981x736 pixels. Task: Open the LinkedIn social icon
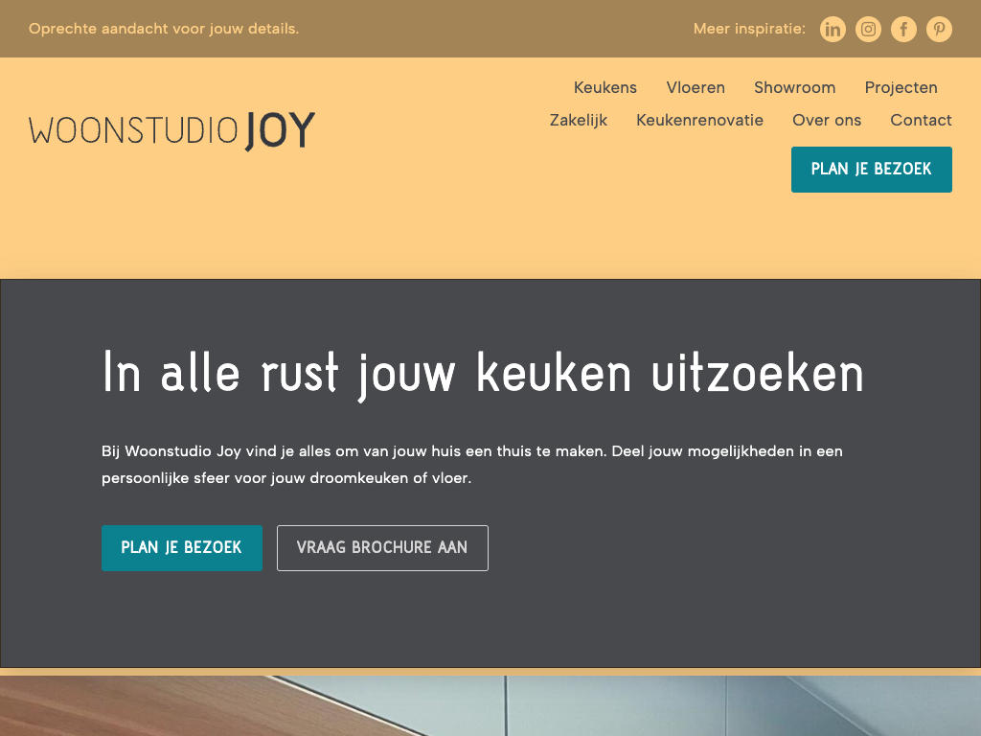point(833,30)
